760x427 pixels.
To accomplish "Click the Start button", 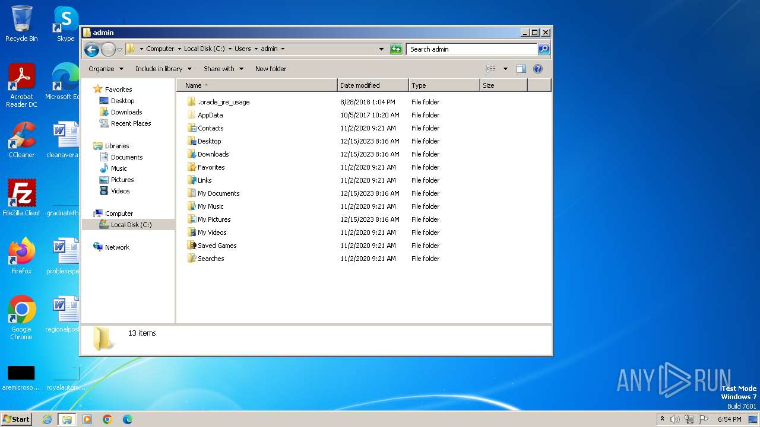I will (x=16, y=419).
